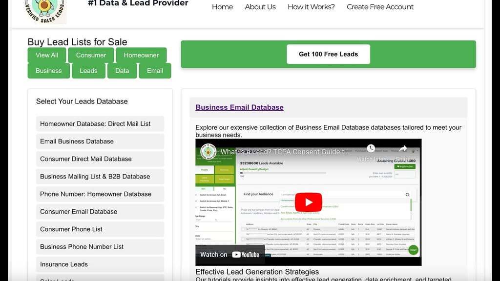Screen dimensions: 500x281
Task: Open the Home menu item
Action: tap(222, 7)
